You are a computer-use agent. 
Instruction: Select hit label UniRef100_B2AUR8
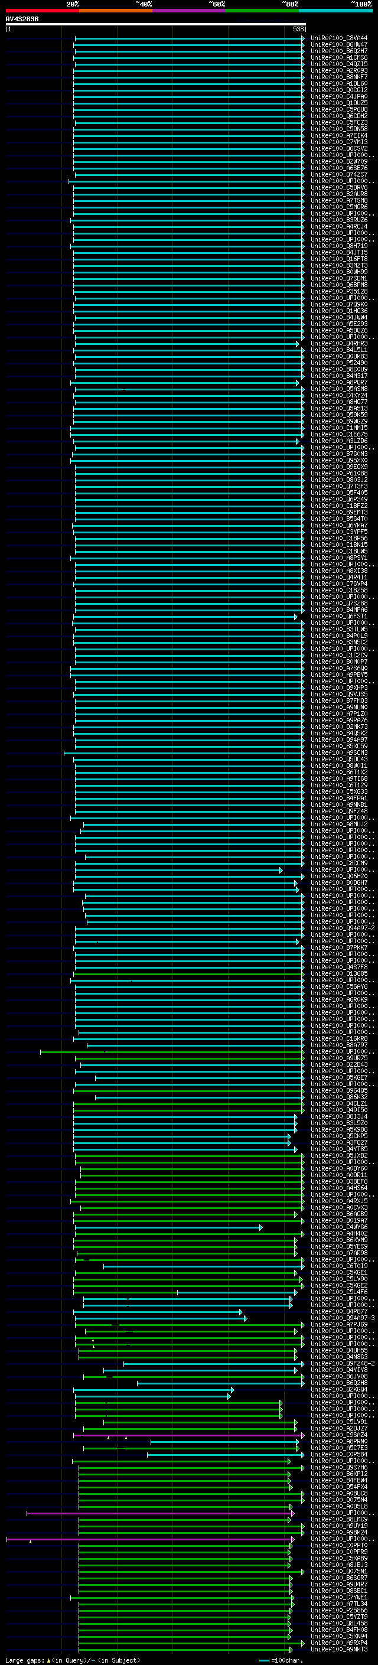coord(339,194)
